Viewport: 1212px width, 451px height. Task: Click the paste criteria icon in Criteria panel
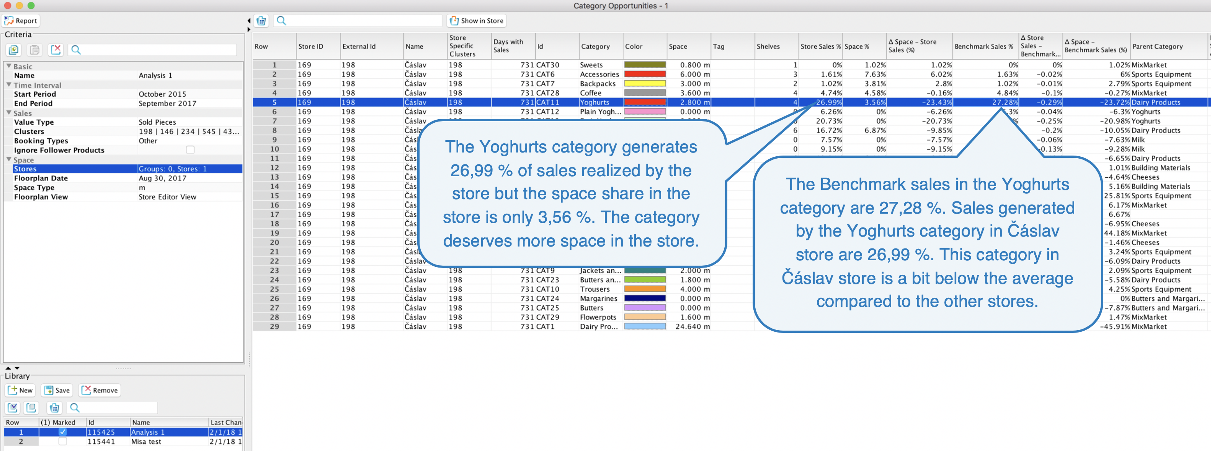click(x=35, y=50)
